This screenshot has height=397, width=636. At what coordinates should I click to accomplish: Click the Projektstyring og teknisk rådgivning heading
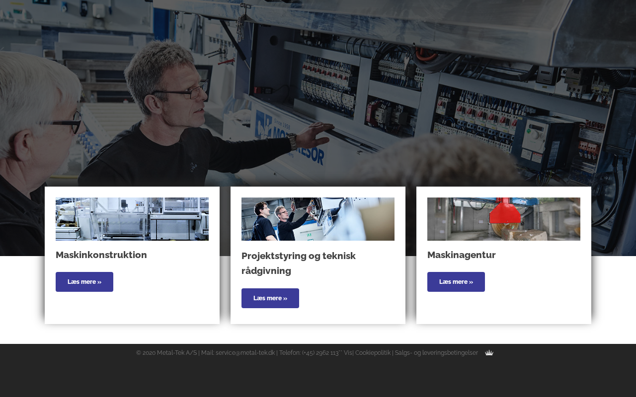pyautogui.click(x=299, y=264)
